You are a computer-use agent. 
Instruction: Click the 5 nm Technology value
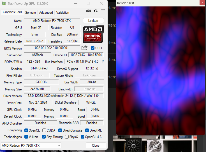[34, 34]
